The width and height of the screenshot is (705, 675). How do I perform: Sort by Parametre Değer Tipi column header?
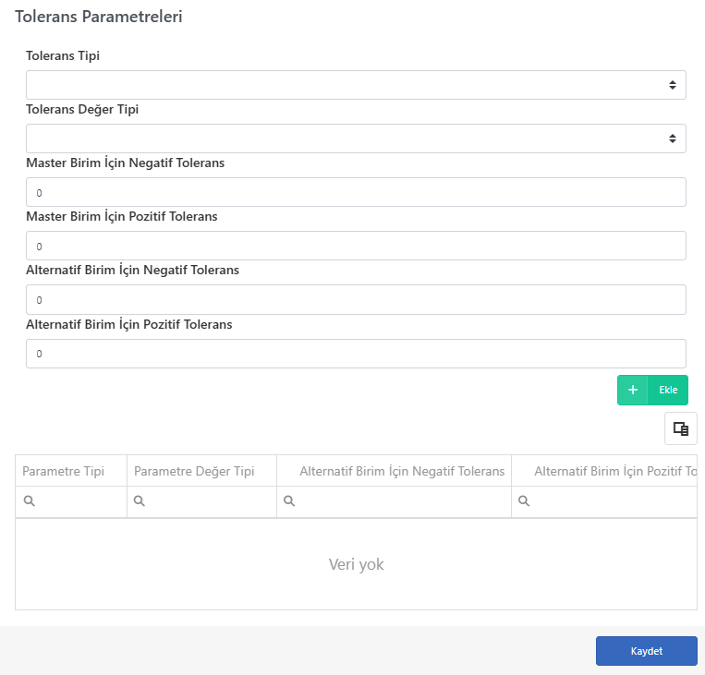pyautogui.click(x=201, y=471)
